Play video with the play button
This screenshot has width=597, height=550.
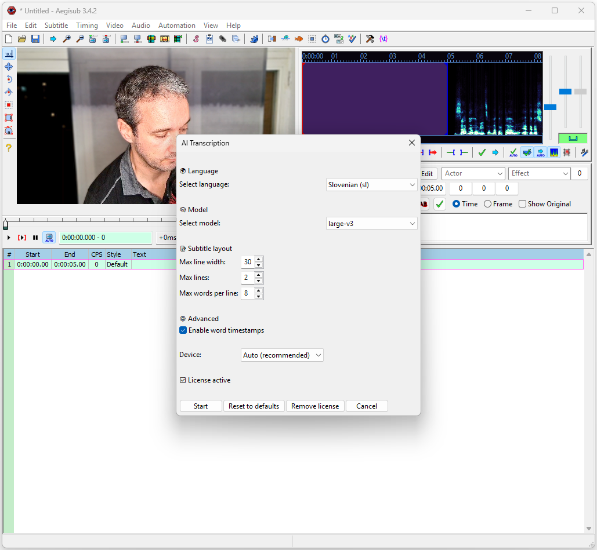tap(8, 238)
